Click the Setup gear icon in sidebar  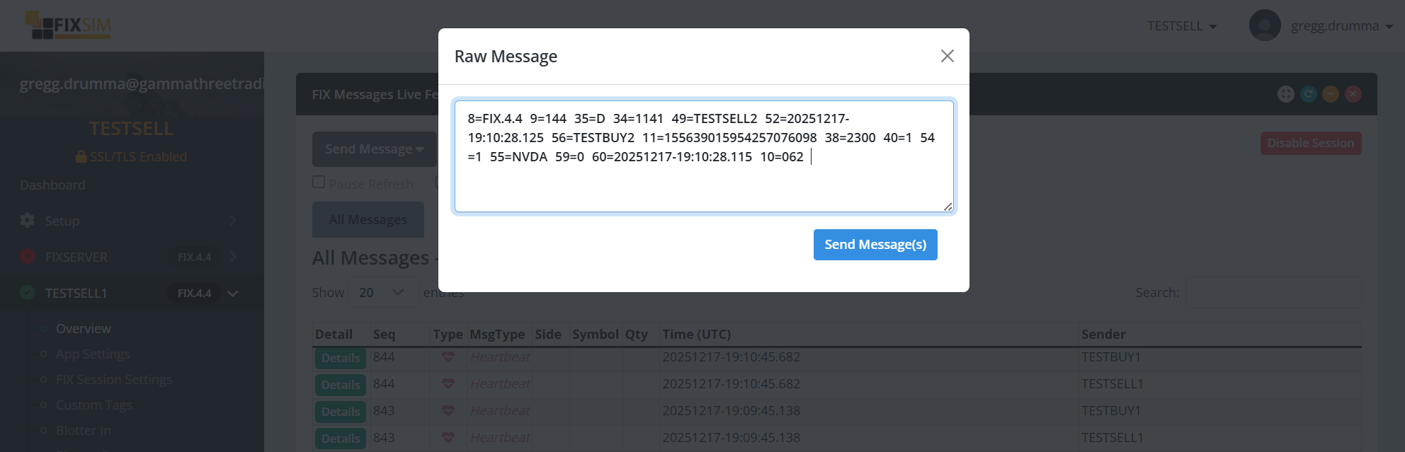(28, 221)
